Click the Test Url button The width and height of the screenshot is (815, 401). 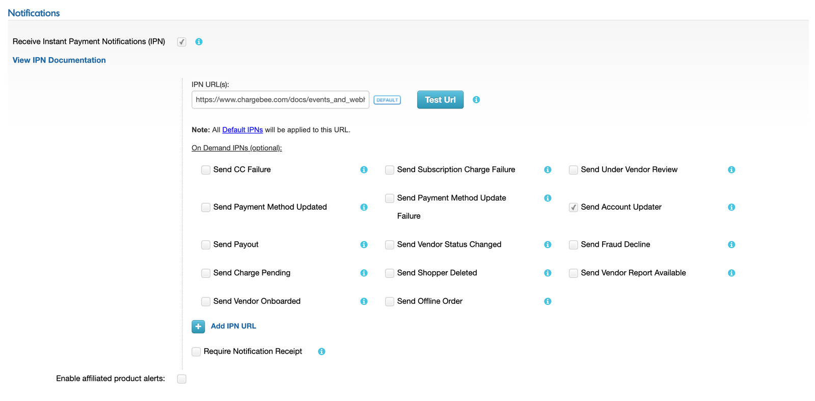pyautogui.click(x=440, y=100)
